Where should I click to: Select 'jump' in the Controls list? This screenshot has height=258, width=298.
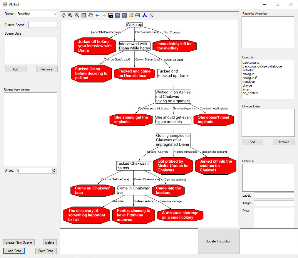pyautogui.click(x=246, y=89)
